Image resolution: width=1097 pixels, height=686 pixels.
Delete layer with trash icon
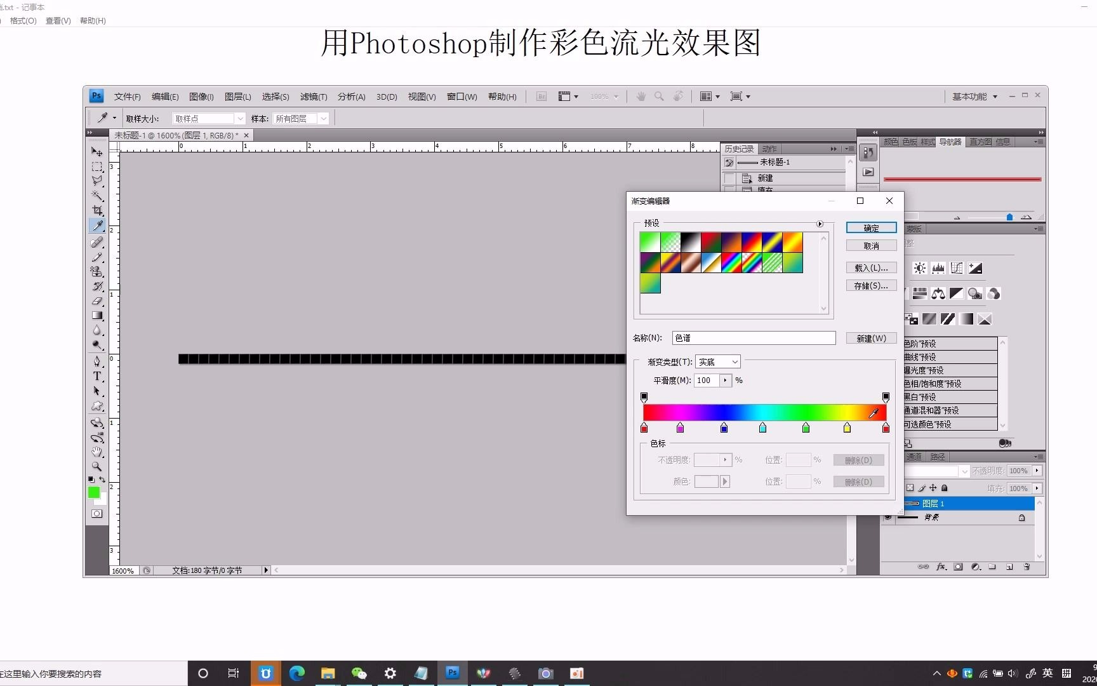coord(1027,567)
